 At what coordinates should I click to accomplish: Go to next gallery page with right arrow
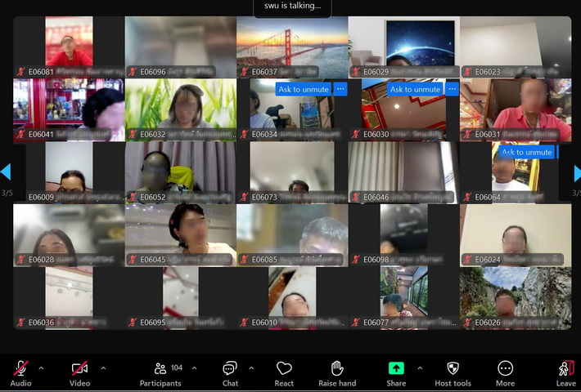pyautogui.click(x=576, y=172)
